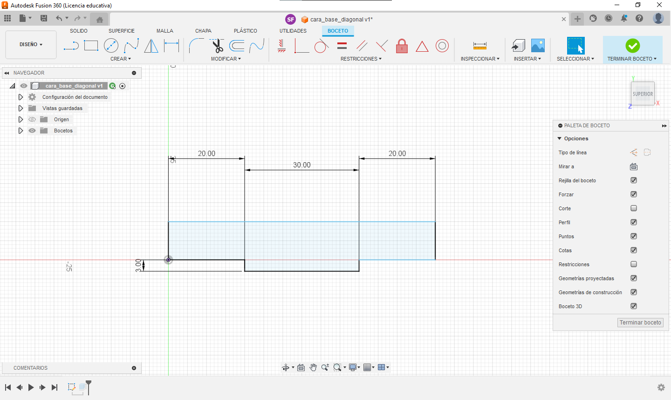Activate the Select tool icon
Image resolution: width=671 pixels, height=400 pixels.
point(575,46)
